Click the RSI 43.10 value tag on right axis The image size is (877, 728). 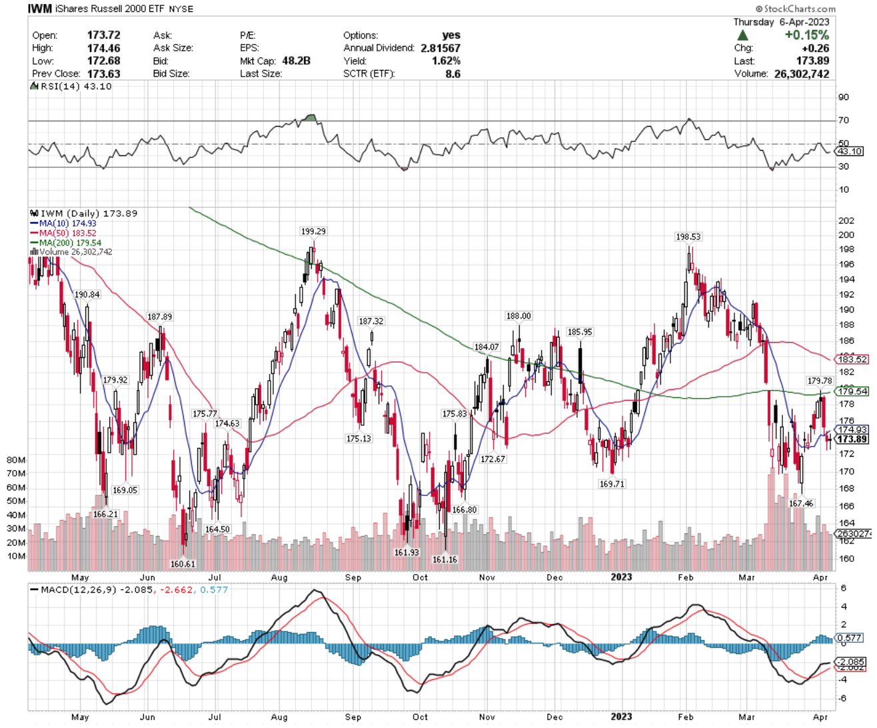click(x=850, y=151)
